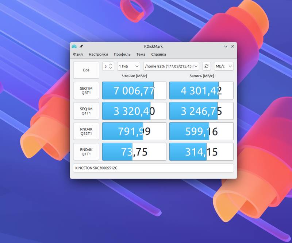Open the Настройки menu
The height and width of the screenshot is (243, 292).
pos(98,54)
